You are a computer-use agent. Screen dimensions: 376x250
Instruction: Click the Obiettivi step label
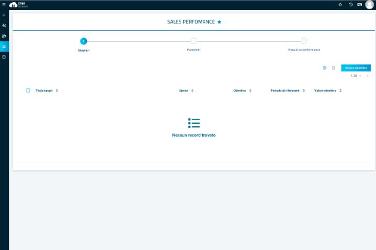pyautogui.click(x=84, y=50)
